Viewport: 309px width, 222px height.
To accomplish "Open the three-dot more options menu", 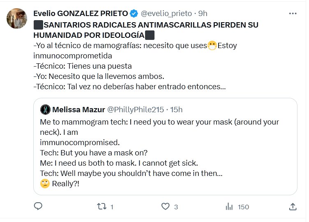I will (293, 14).
